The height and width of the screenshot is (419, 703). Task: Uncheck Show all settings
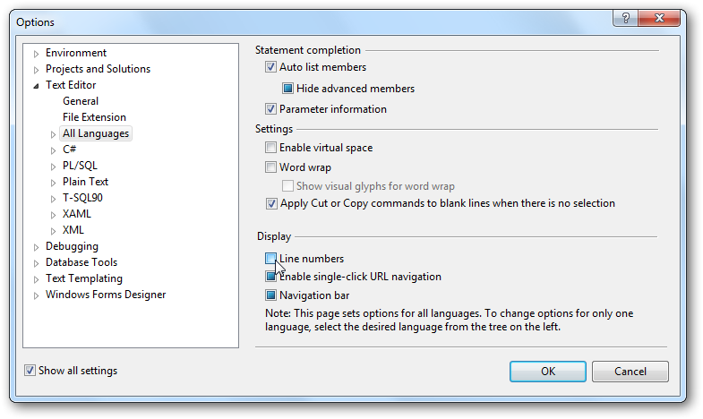point(30,371)
